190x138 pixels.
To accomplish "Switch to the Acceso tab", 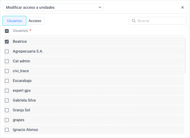I will tap(35, 21).
